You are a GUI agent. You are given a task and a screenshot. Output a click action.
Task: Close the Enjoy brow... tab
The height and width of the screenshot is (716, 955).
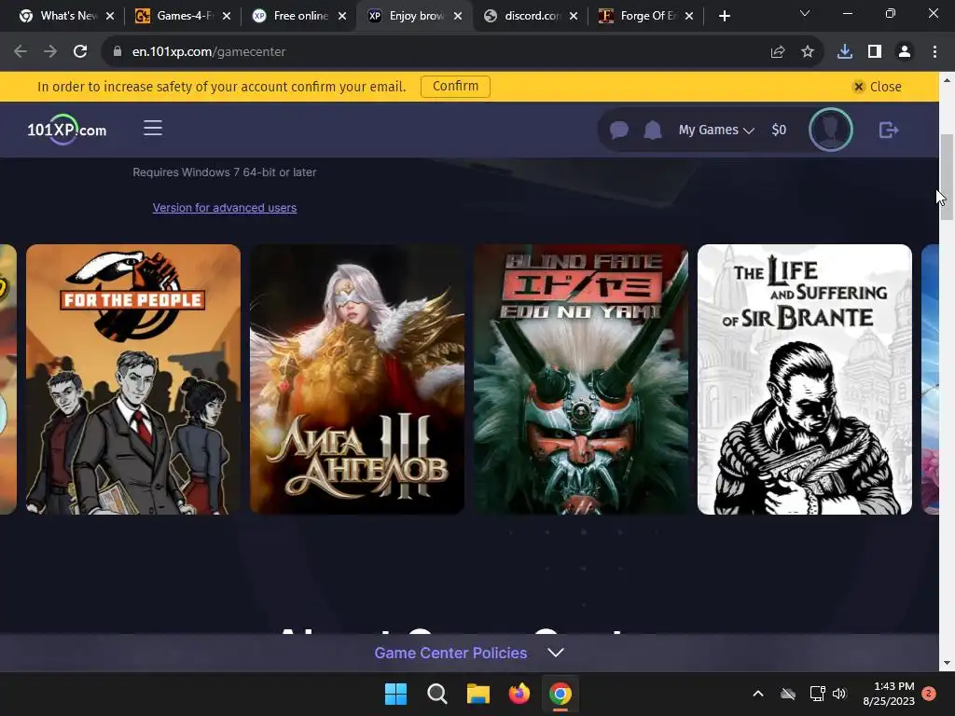click(458, 16)
